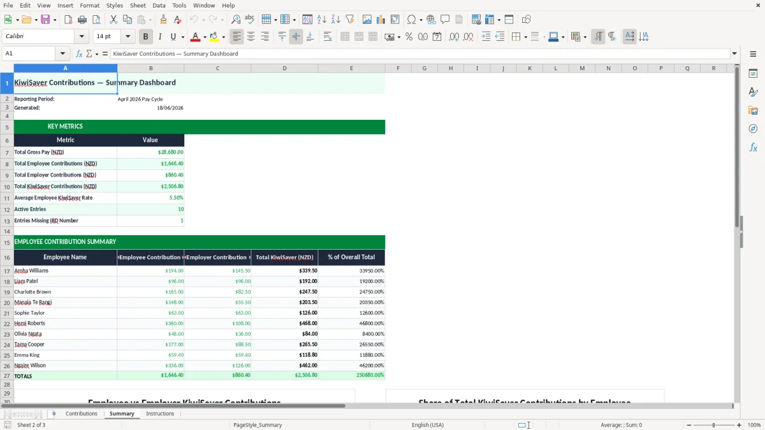This screenshot has width=765, height=430.
Task: Toggle italic formatting
Action: point(159,37)
